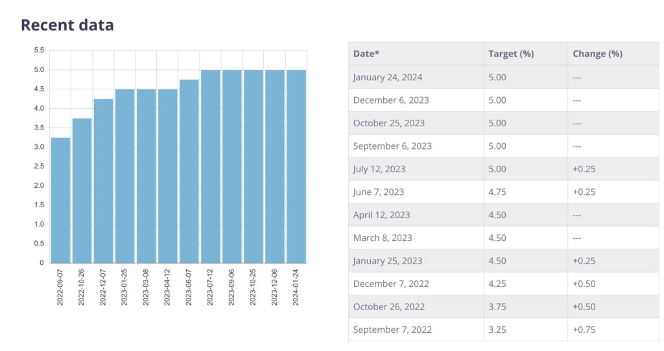Select the October 26, 2022 date cell
This screenshot has height=351, width=664.
tap(388, 306)
